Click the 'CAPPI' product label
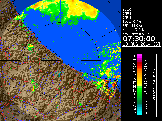 pos(127,14)
